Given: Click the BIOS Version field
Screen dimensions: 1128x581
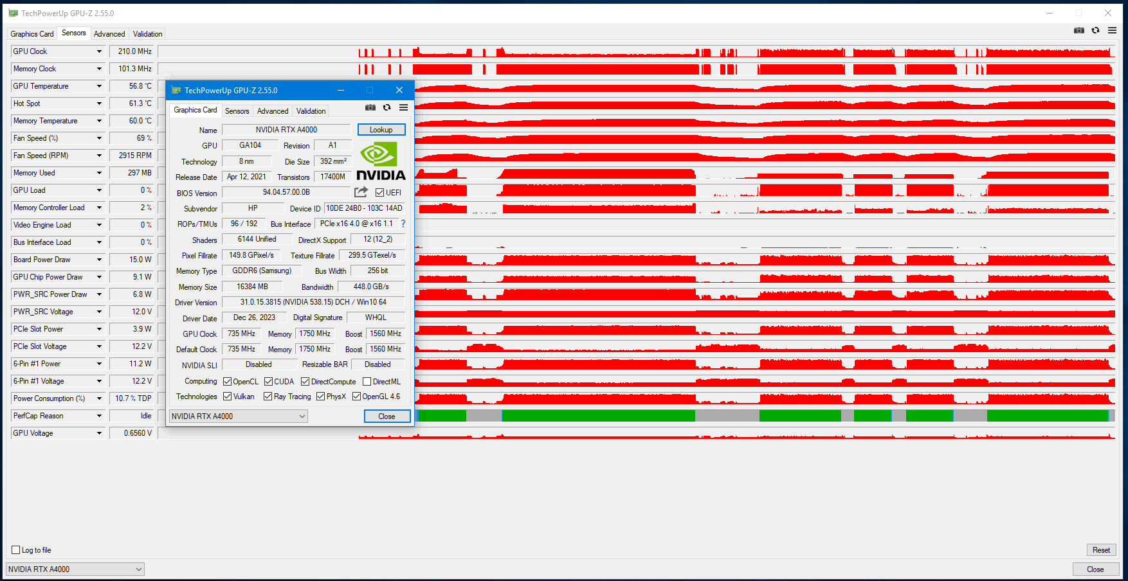Looking at the screenshot, I should coord(286,192).
